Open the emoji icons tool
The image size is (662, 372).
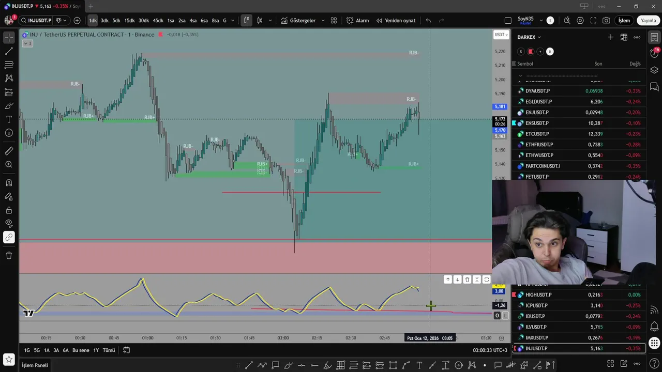click(x=9, y=133)
